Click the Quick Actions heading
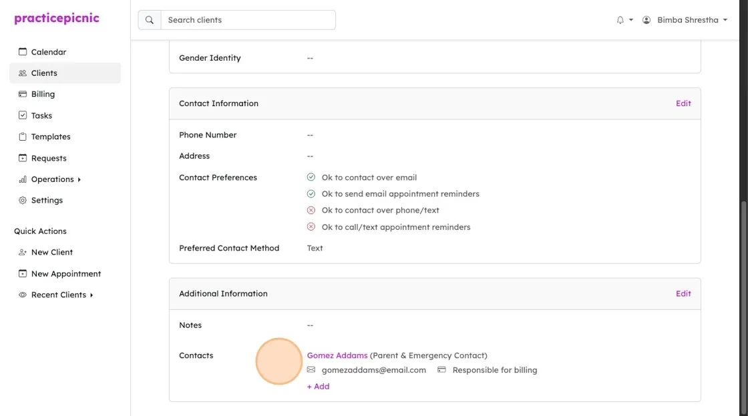This screenshot has width=748, height=416. pyautogui.click(x=40, y=231)
